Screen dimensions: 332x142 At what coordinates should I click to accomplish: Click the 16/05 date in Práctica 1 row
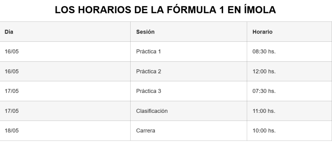(x=12, y=52)
